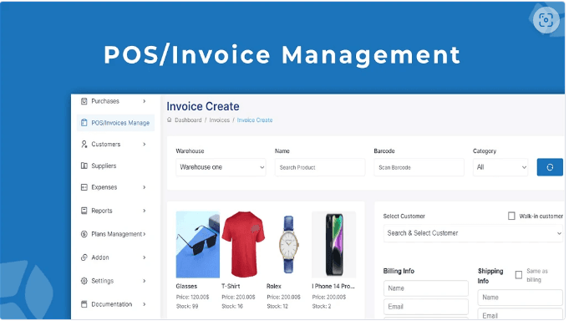
Task: Click the Addon sidebar icon
Action: [84, 257]
